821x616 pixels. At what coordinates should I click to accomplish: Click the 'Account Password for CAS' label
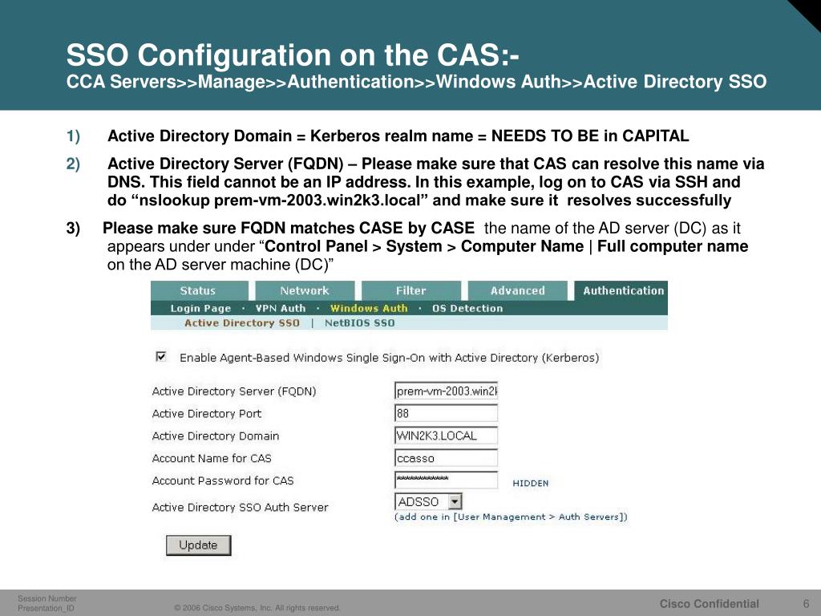pyautogui.click(x=223, y=480)
